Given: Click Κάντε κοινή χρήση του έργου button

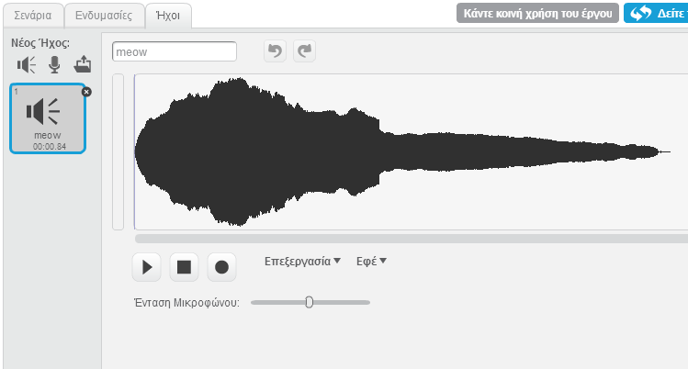Looking at the screenshot, I should 536,14.
